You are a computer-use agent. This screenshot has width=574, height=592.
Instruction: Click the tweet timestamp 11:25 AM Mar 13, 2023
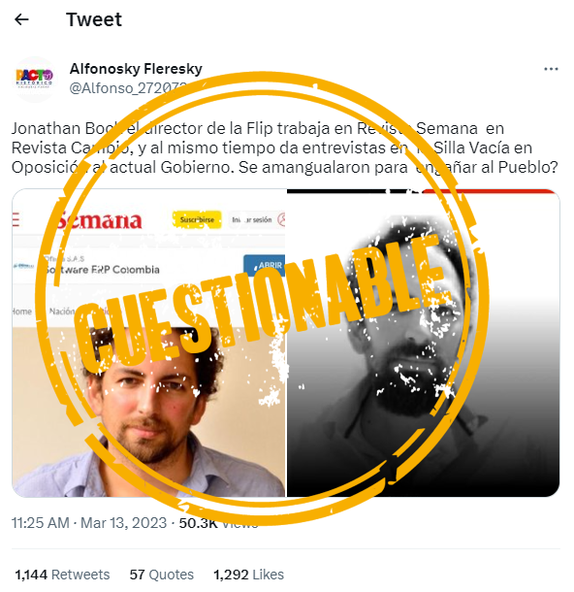coord(89,523)
